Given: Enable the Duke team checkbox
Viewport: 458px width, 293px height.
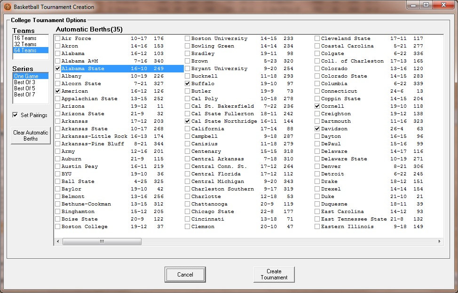Looking at the screenshot, I should pyautogui.click(x=317, y=197).
